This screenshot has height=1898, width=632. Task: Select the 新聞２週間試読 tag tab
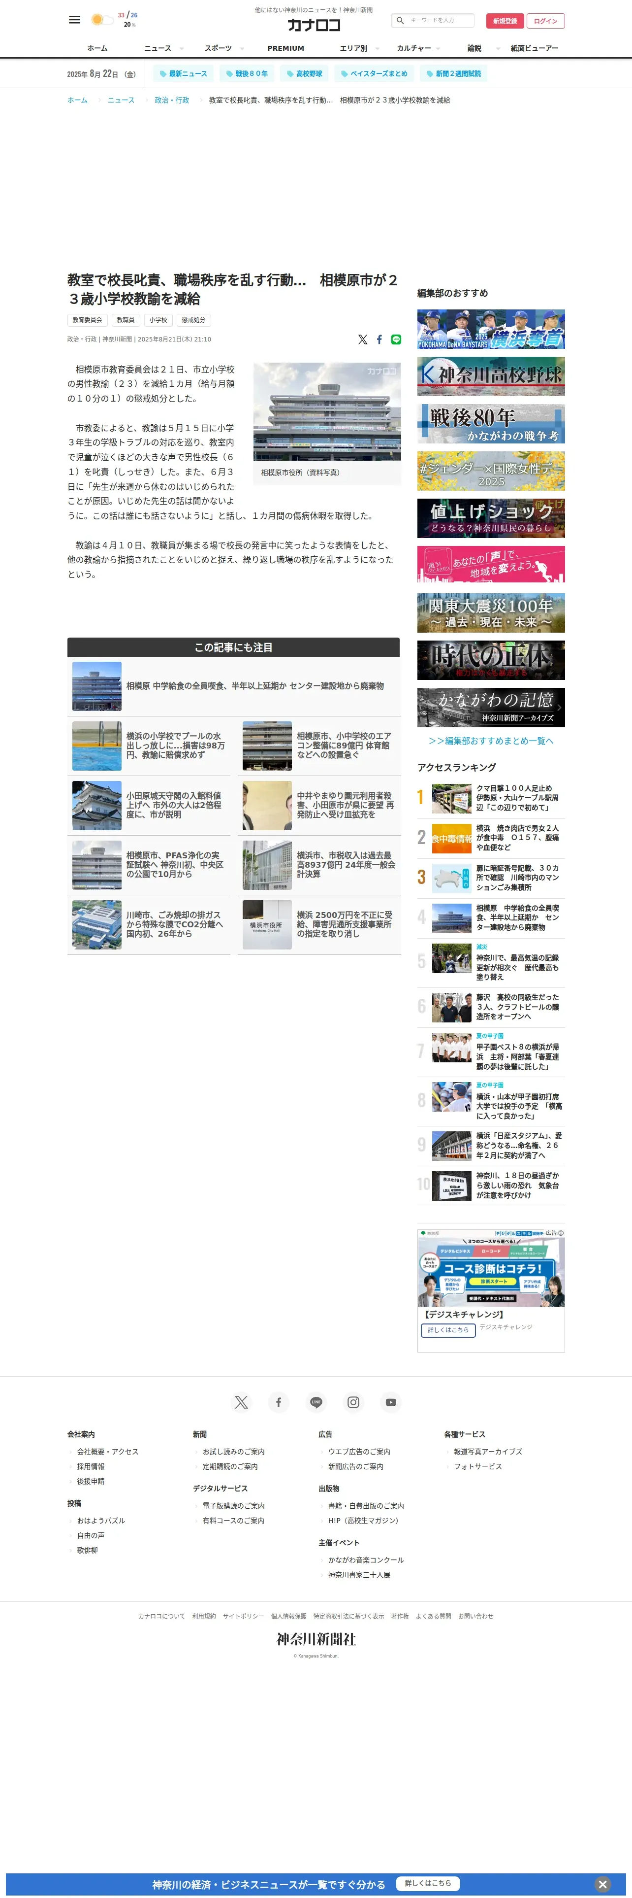454,74
